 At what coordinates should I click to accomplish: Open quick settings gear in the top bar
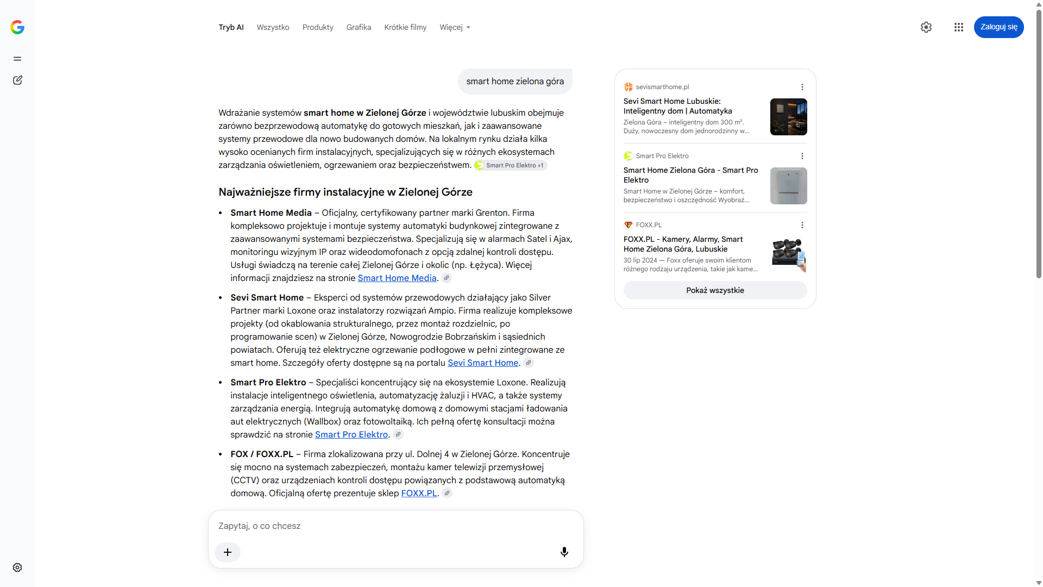[926, 27]
